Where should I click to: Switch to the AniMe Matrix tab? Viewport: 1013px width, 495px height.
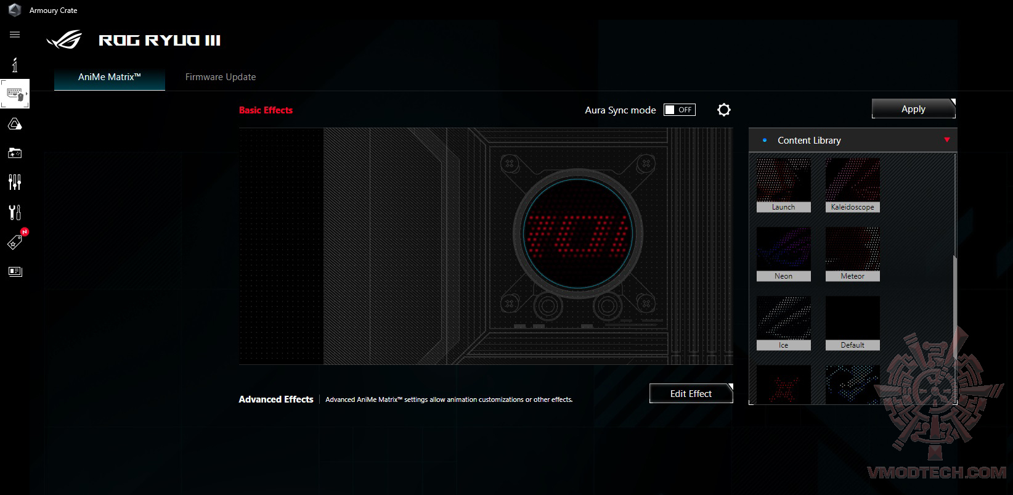coord(110,77)
